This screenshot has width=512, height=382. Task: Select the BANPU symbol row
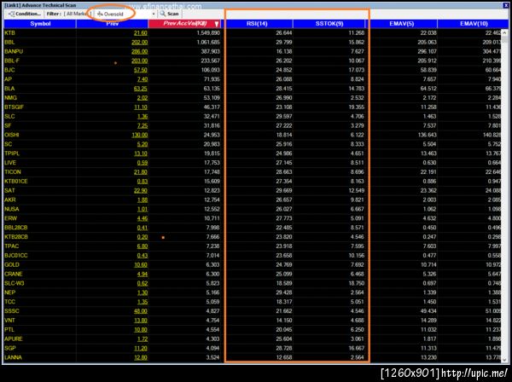(252, 51)
